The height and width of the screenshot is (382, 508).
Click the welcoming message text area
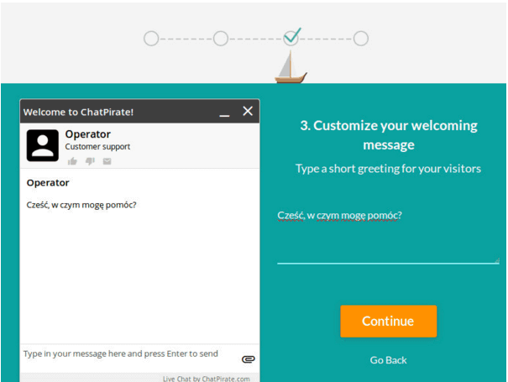point(388,236)
